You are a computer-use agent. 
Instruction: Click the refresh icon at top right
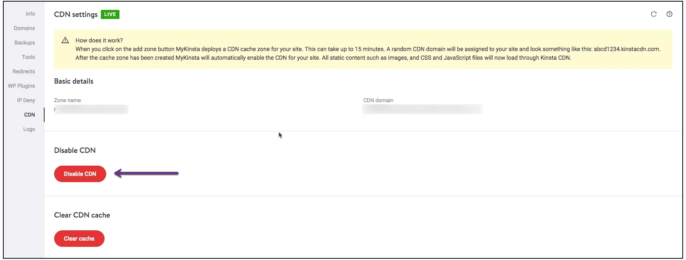click(654, 14)
